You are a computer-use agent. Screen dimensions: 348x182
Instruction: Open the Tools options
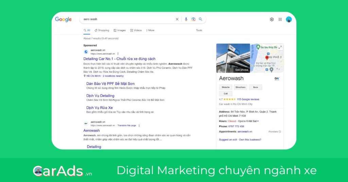[x=199, y=30]
